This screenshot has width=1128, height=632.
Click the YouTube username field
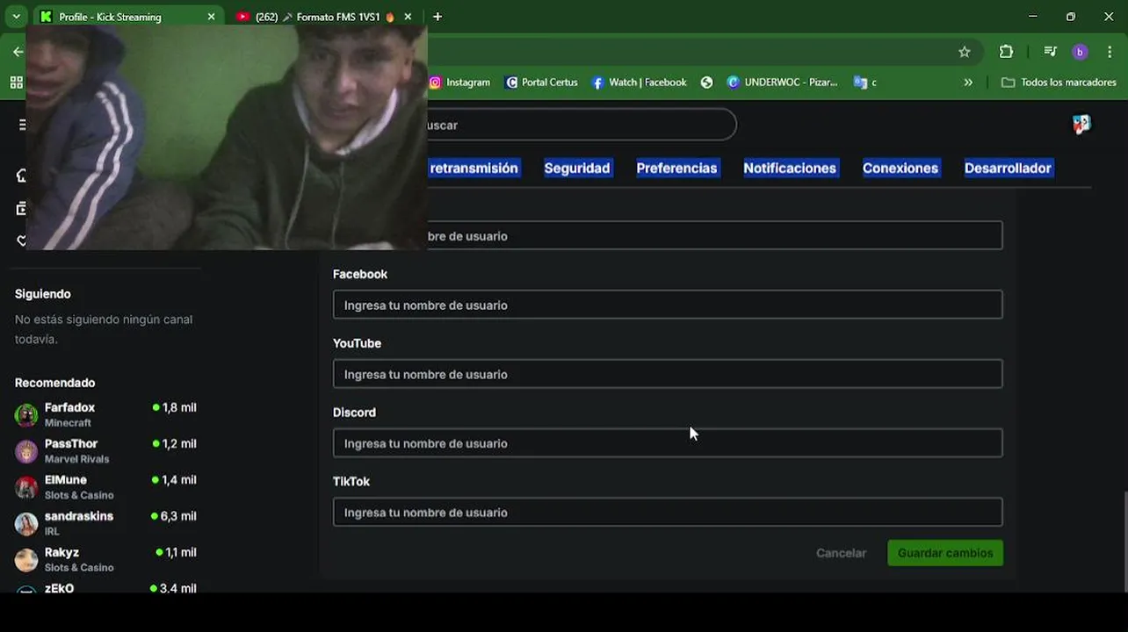(668, 374)
